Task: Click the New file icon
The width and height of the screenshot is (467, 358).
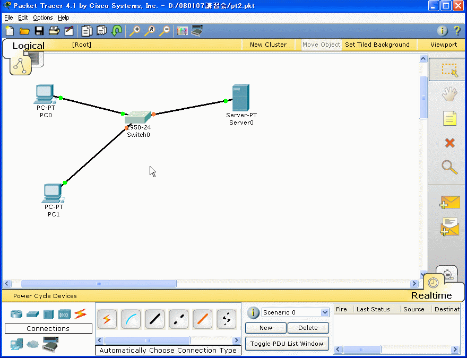Action: click(x=10, y=31)
